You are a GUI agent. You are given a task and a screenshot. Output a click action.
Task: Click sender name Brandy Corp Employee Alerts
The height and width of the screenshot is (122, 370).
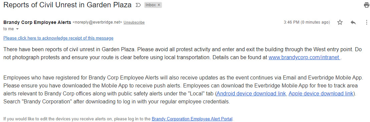click(37, 22)
